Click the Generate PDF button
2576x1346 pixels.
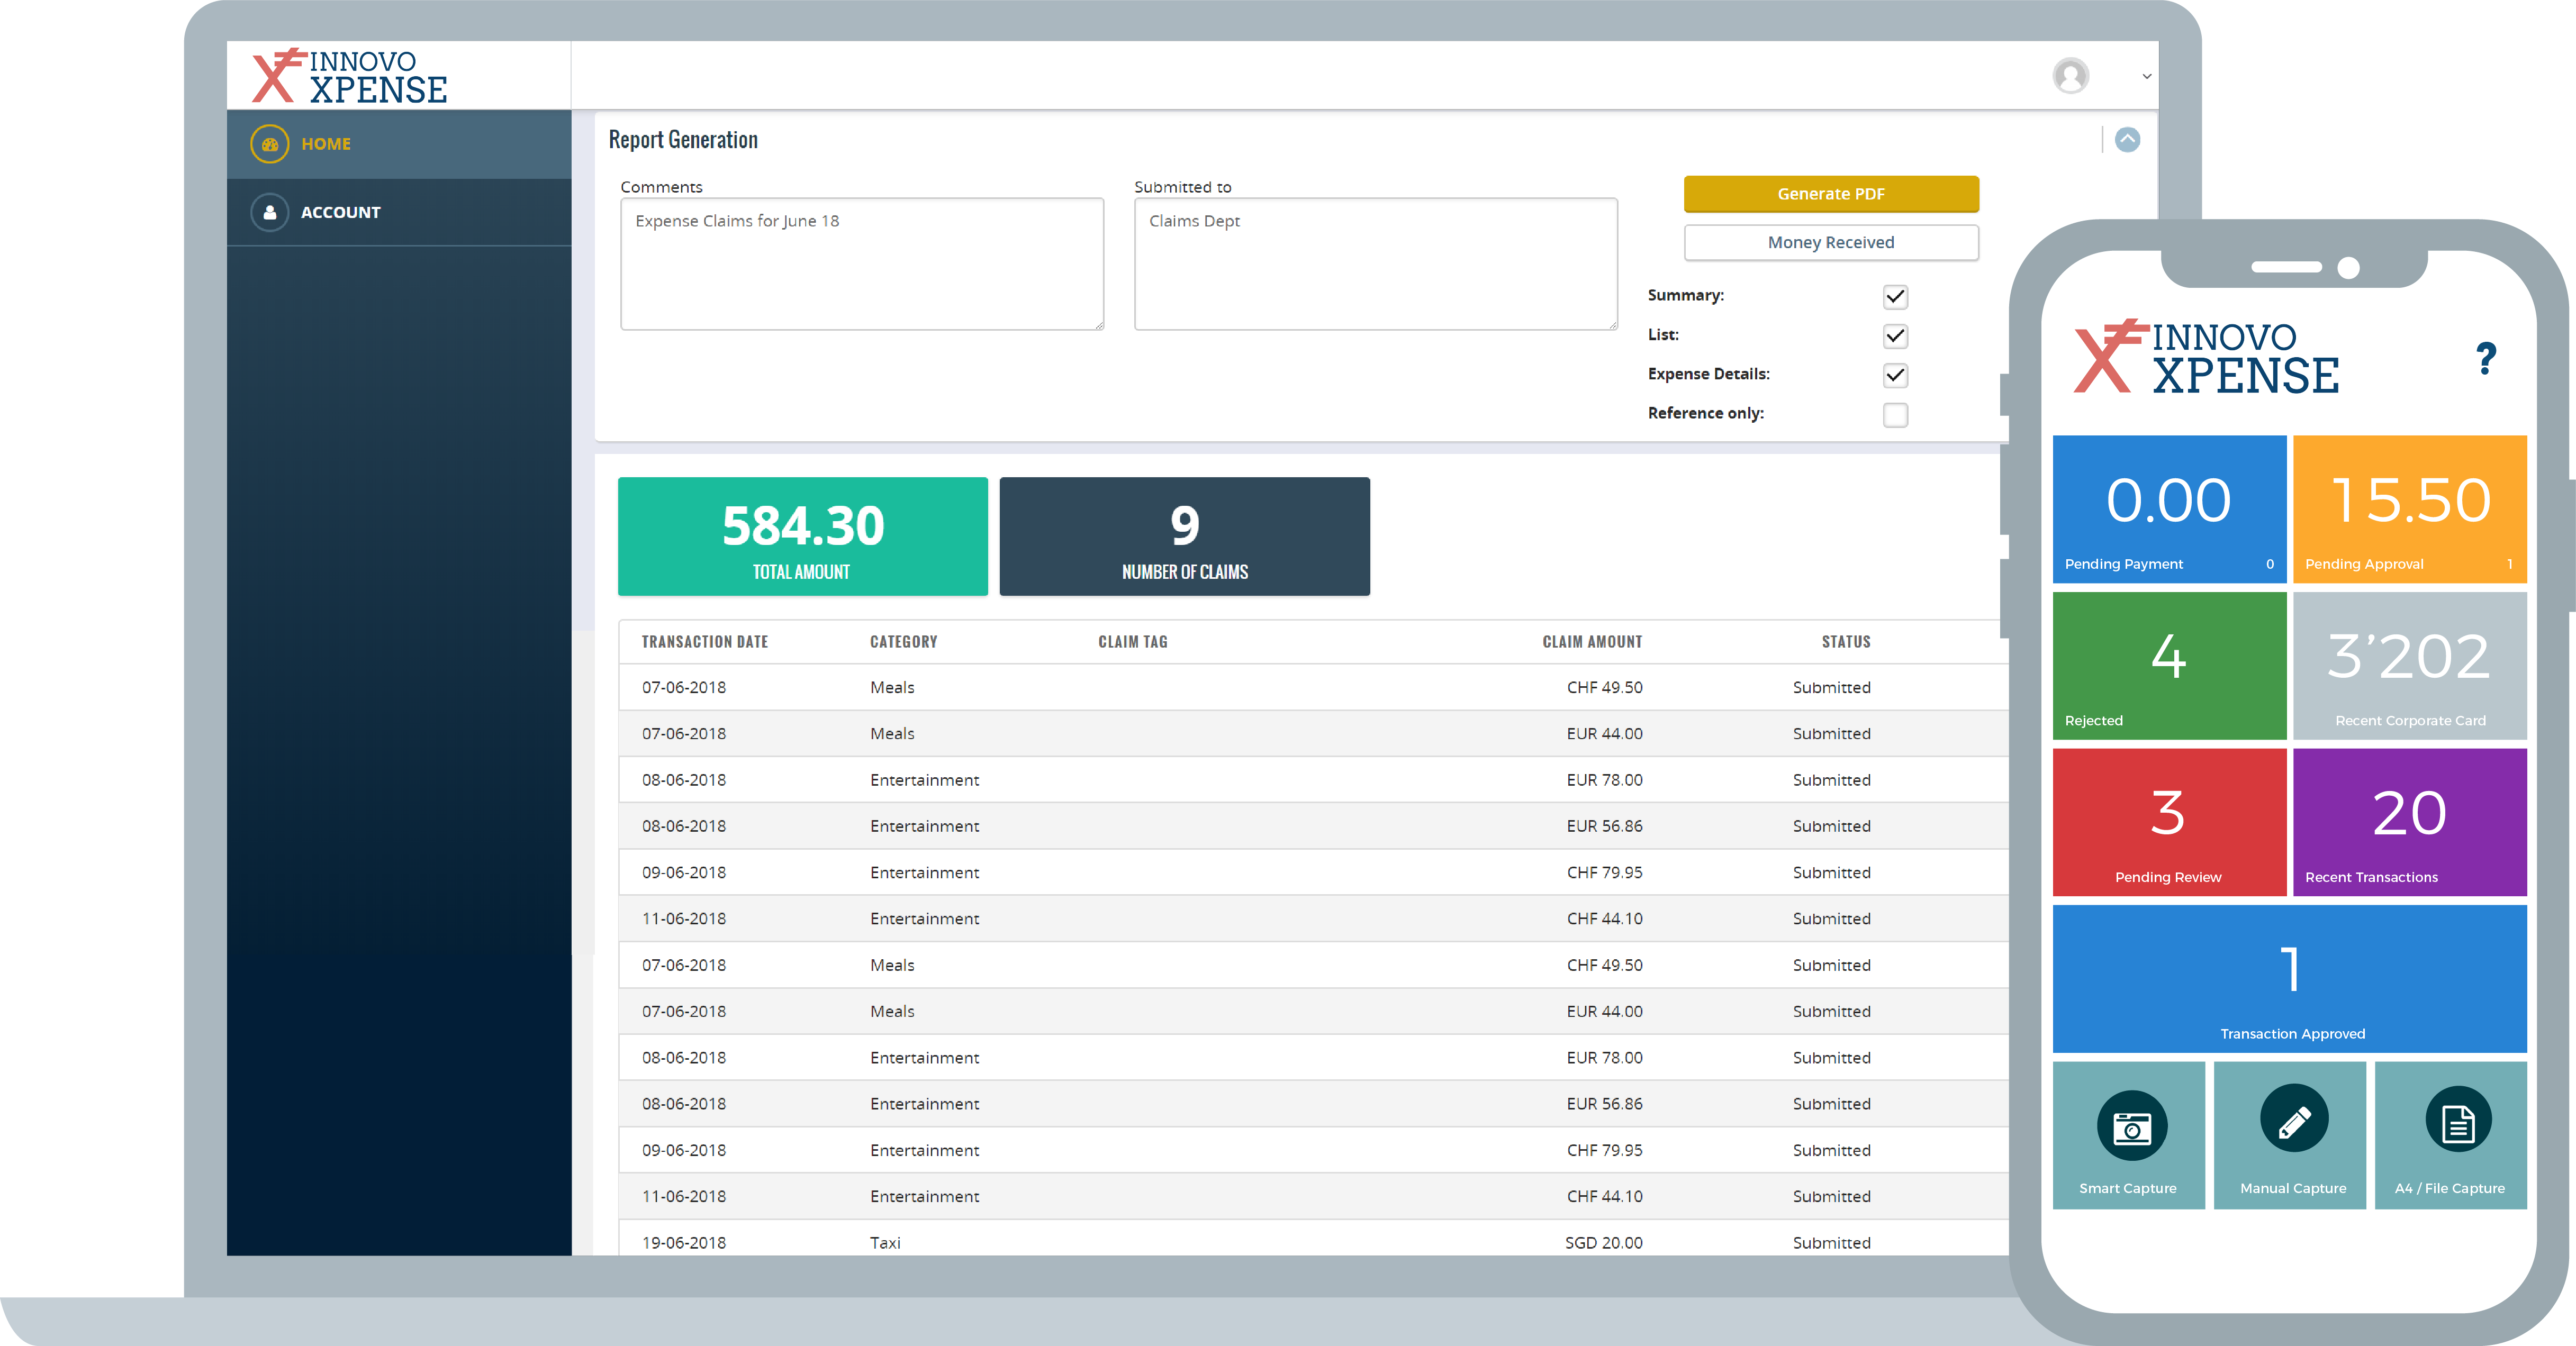(1830, 194)
